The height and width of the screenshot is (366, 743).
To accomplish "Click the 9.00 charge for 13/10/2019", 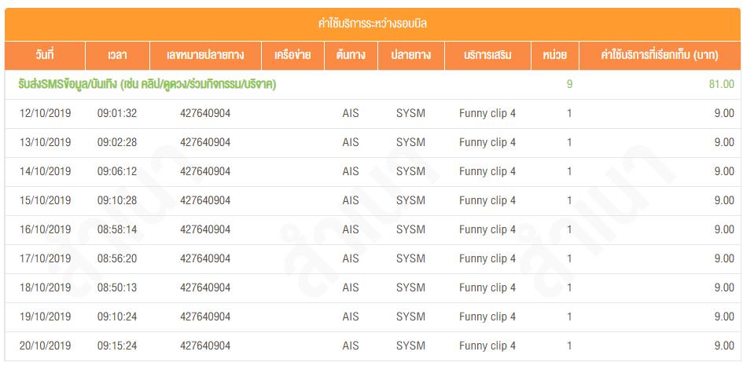I will pyautogui.click(x=724, y=142).
